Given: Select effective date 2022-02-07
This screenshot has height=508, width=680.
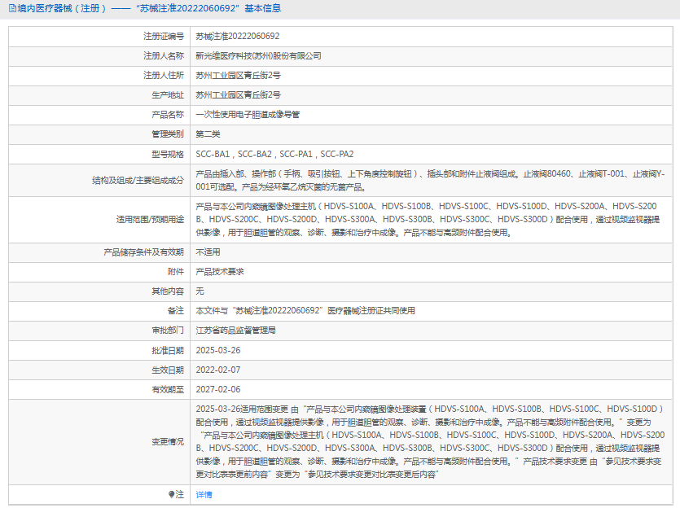Looking at the screenshot, I should point(218,370).
